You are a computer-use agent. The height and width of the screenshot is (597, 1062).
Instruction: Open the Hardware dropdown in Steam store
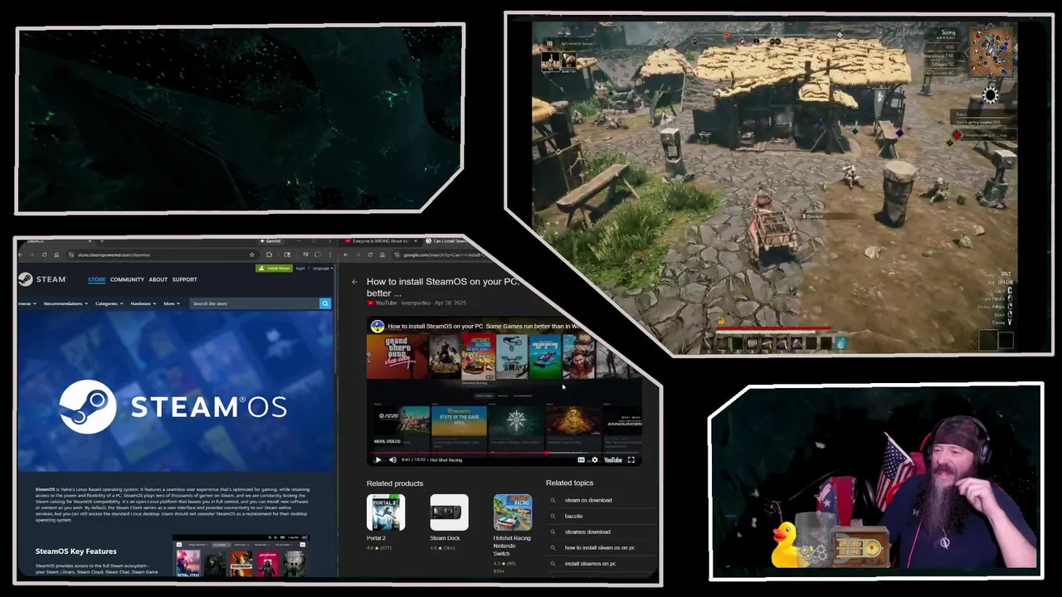tap(143, 303)
